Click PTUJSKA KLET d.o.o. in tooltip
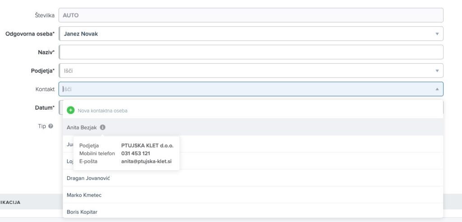This screenshot has width=462, height=222. tap(147, 146)
